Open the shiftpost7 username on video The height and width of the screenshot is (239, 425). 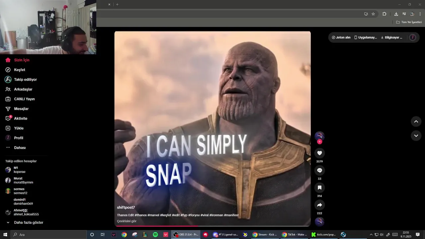pos(126,207)
